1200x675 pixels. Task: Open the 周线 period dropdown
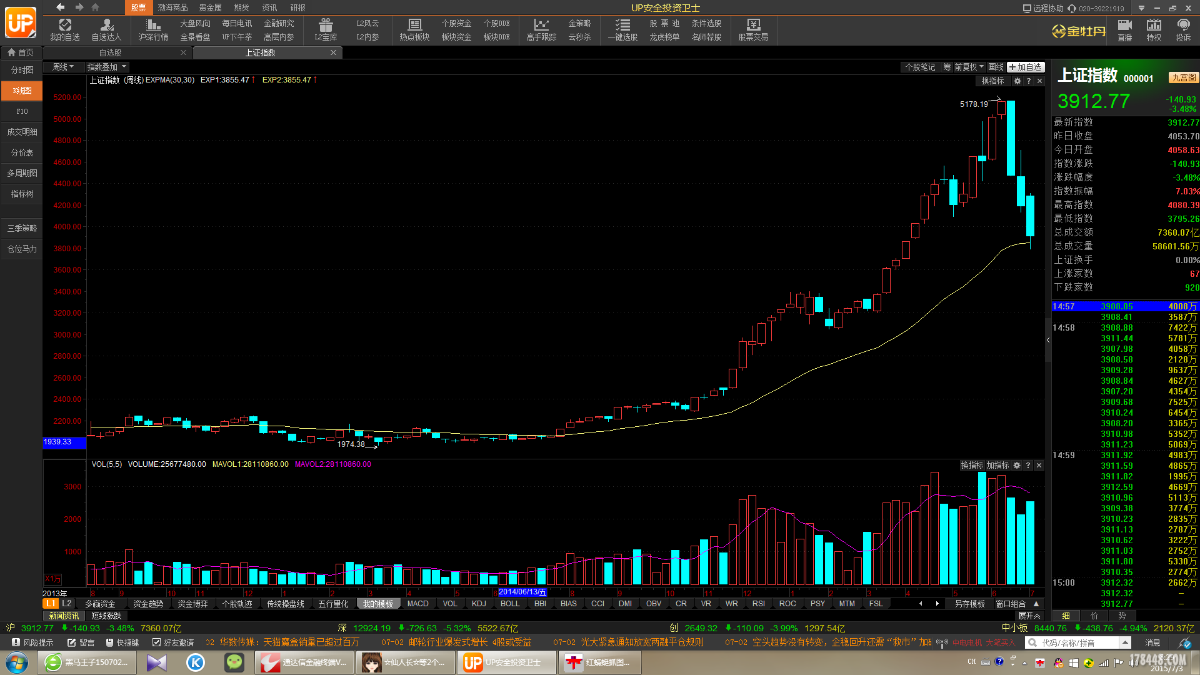click(x=63, y=67)
